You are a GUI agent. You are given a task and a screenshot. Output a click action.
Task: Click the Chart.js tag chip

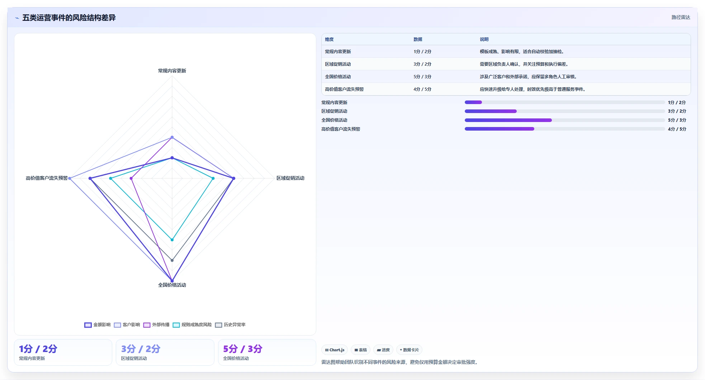335,350
